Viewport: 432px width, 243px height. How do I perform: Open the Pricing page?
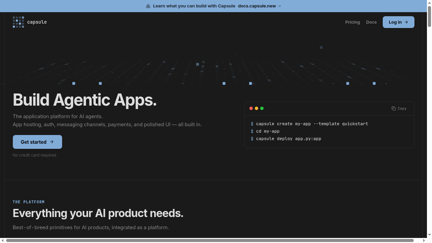352,22
